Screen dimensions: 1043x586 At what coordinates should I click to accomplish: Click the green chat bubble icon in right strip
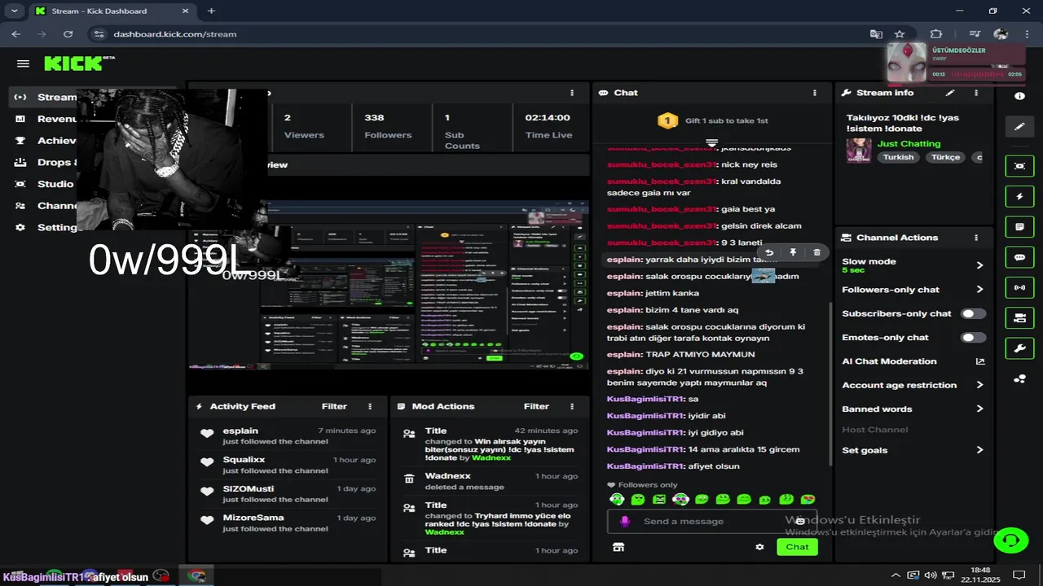[x=1019, y=257]
